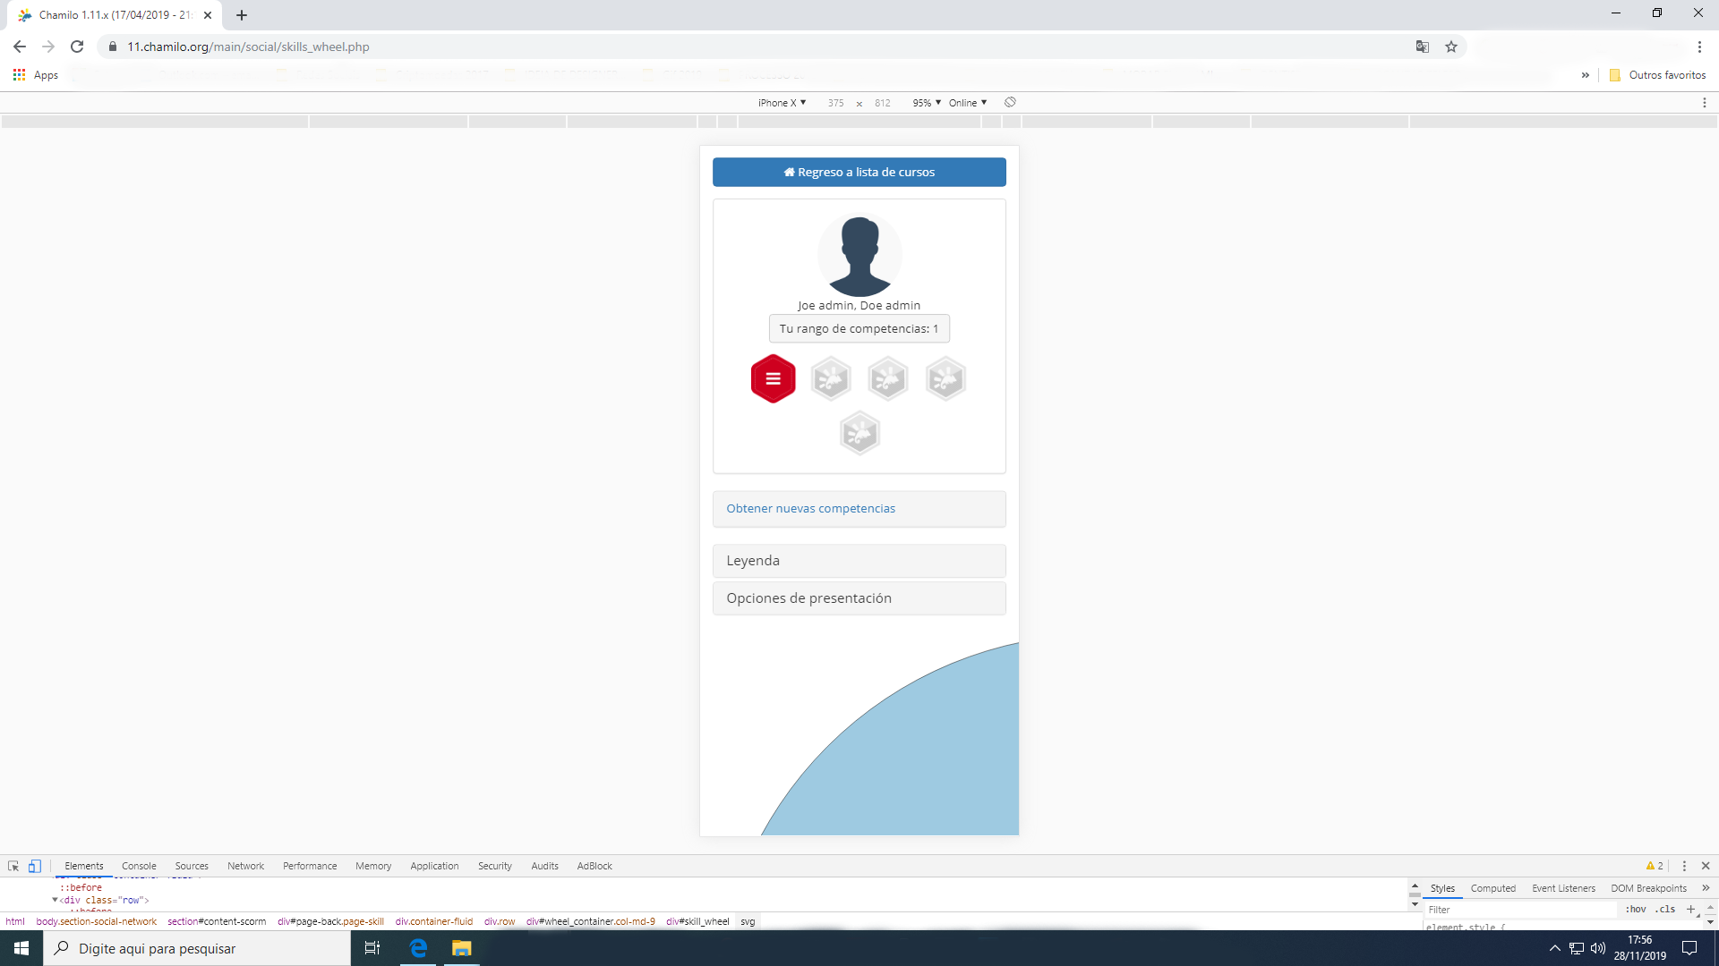The image size is (1719, 966).
Task: Close the Chamilo 1.11.x tab
Action: [208, 15]
